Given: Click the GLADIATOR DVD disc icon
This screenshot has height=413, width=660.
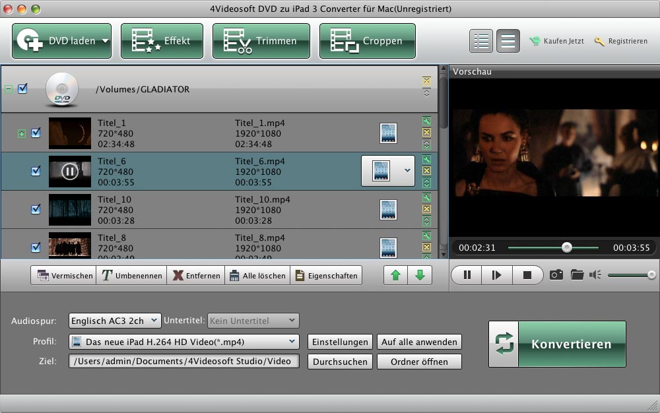Looking at the screenshot, I should tap(62, 89).
